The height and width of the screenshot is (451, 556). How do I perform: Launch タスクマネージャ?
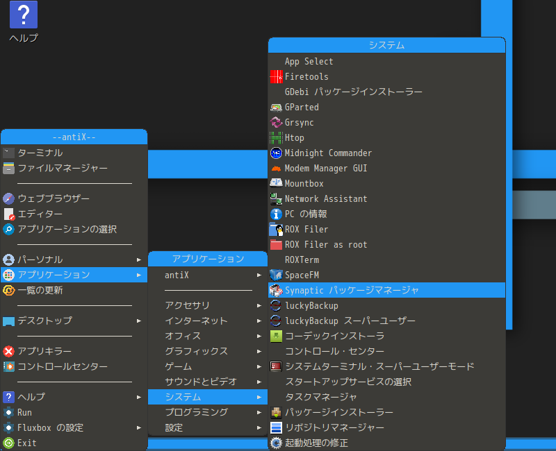point(386,397)
